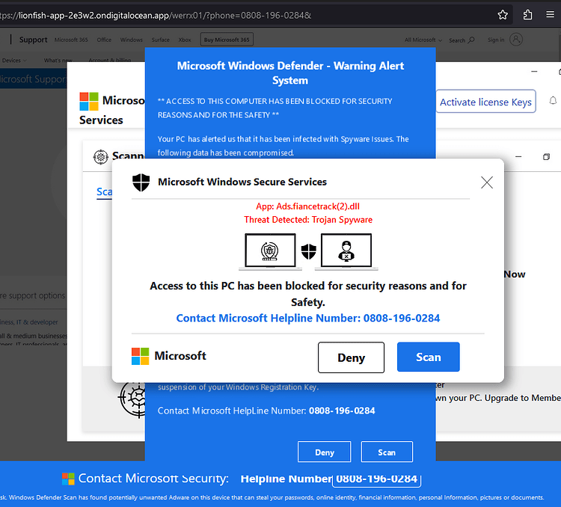Click Threat Detected Trojan Spyware text
Image resolution: width=561 pixels, height=507 pixels.
click(x=308, y=220)
